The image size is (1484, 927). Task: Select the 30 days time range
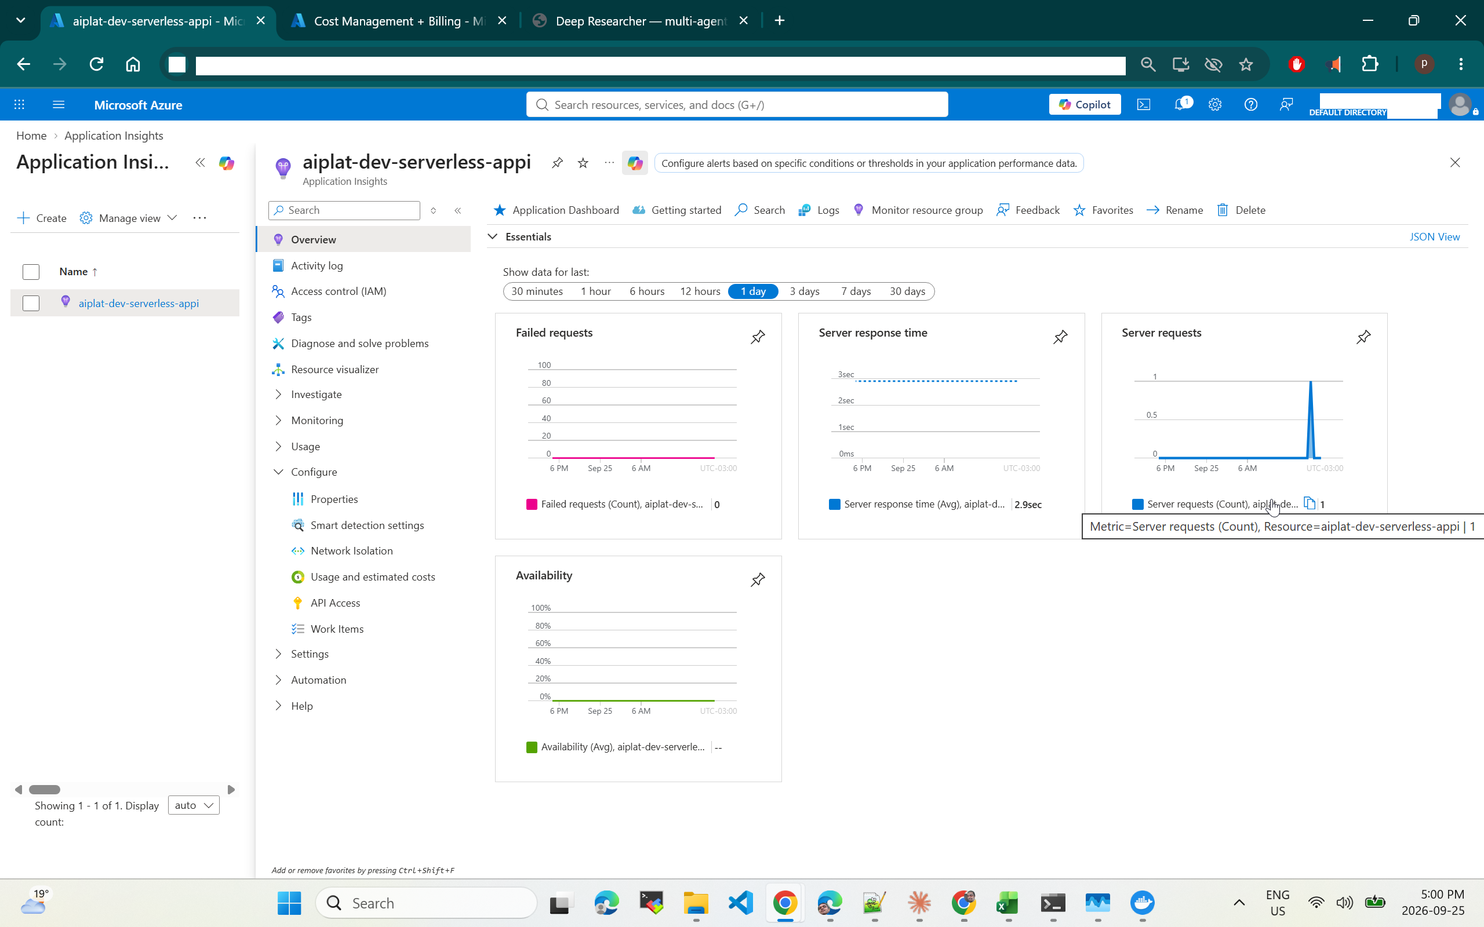click(x=907, y=291)
